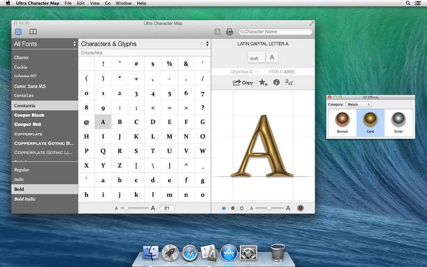Select the capital A cell in the grid

click(103, 122)
